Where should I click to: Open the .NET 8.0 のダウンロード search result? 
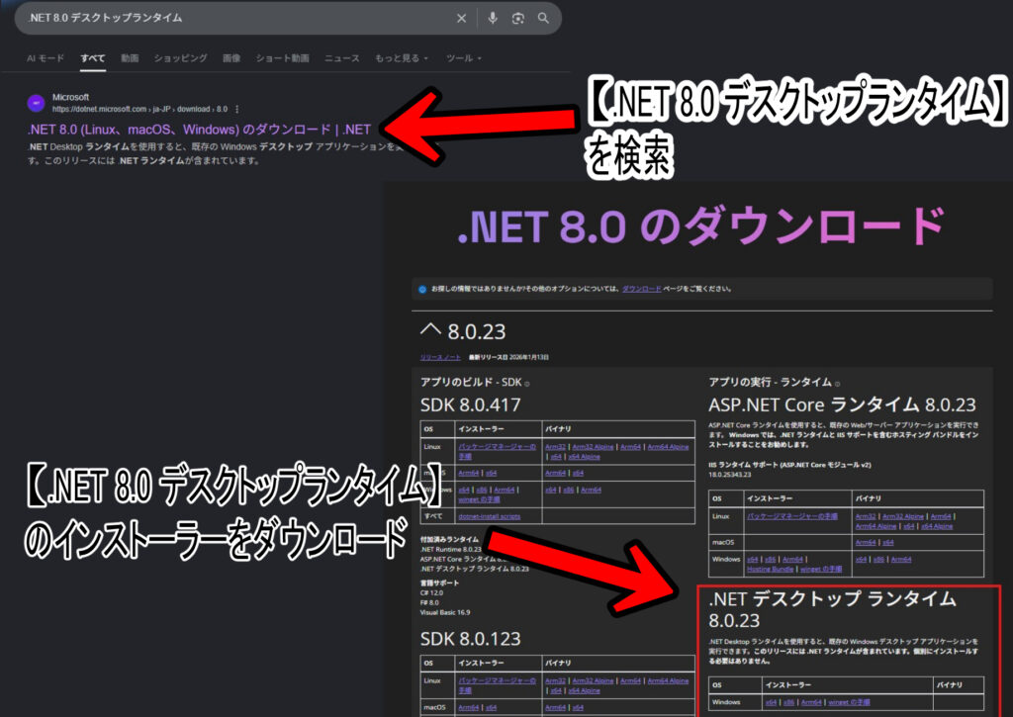pyautogui.click(x=199, y=130)
